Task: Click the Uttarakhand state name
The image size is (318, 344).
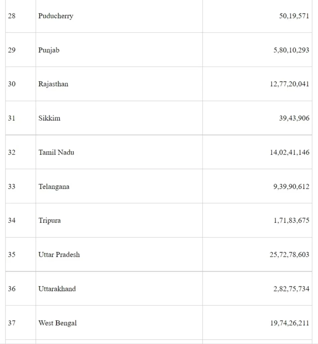Action: [57, 289]
